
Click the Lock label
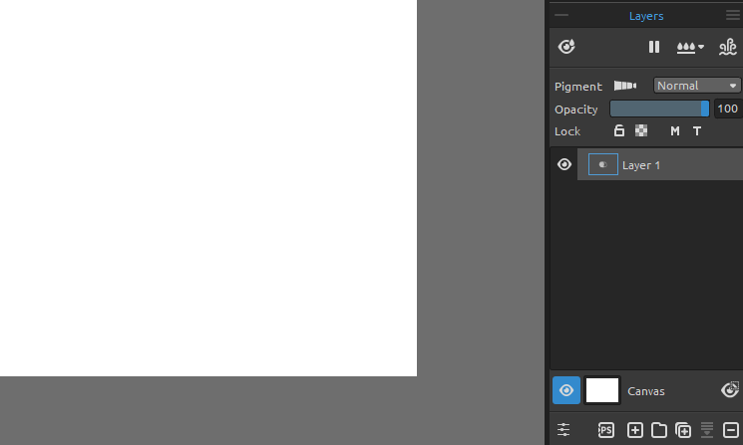click(x=567, y=131)
